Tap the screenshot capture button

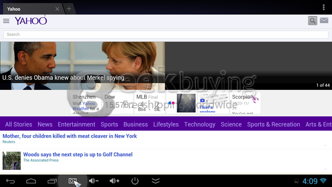pos(73,181)
